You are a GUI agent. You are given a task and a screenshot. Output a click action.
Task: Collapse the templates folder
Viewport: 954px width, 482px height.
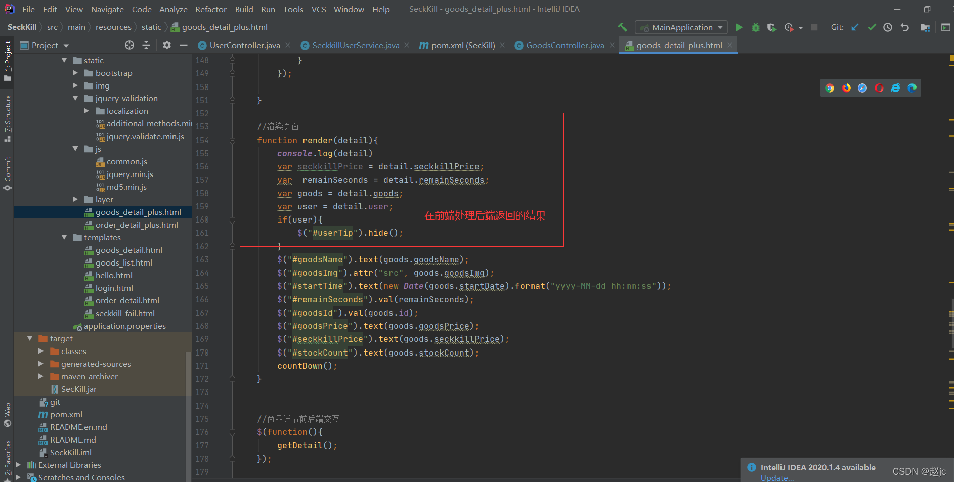point(64,237)
